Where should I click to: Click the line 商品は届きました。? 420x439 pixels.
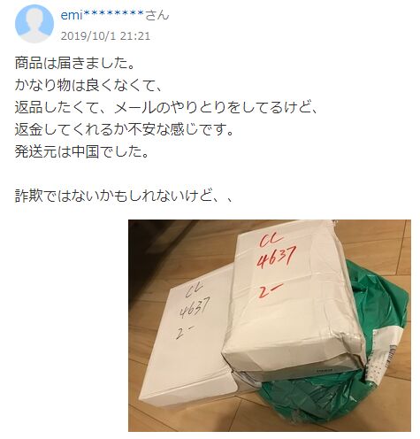pyautogui.click(x=74, y=63)
